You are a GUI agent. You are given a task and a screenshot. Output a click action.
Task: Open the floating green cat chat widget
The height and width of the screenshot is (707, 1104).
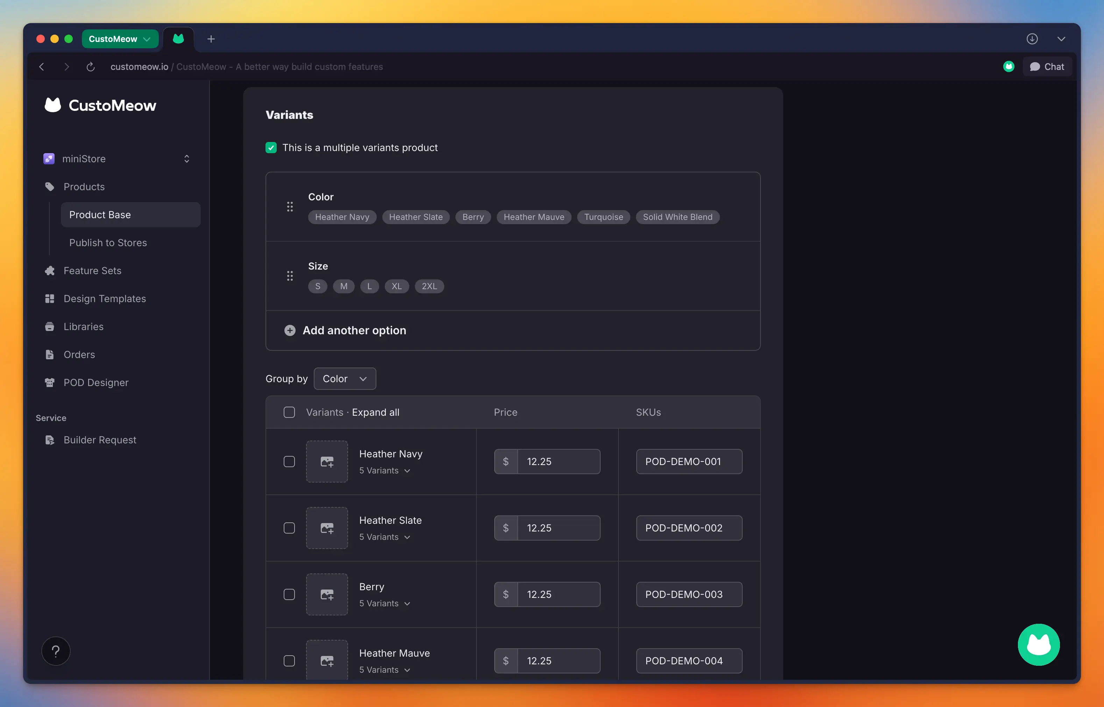click(1038, 644)
